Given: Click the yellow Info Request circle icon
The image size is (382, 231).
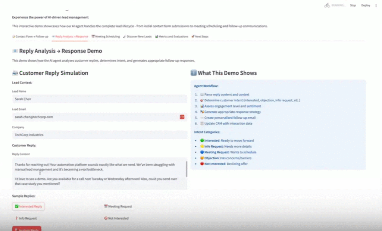Looking at the screenshot, I should click(202, 146).
